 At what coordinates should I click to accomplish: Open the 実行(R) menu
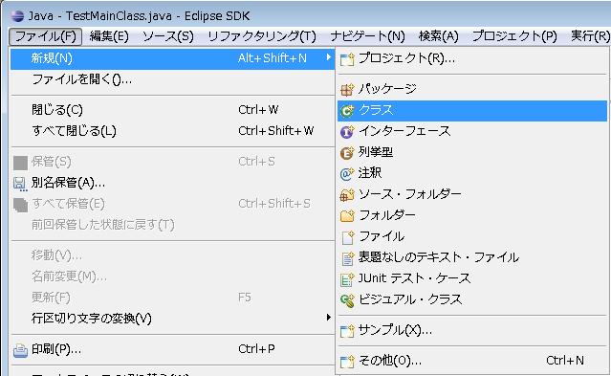click(590, 36)
